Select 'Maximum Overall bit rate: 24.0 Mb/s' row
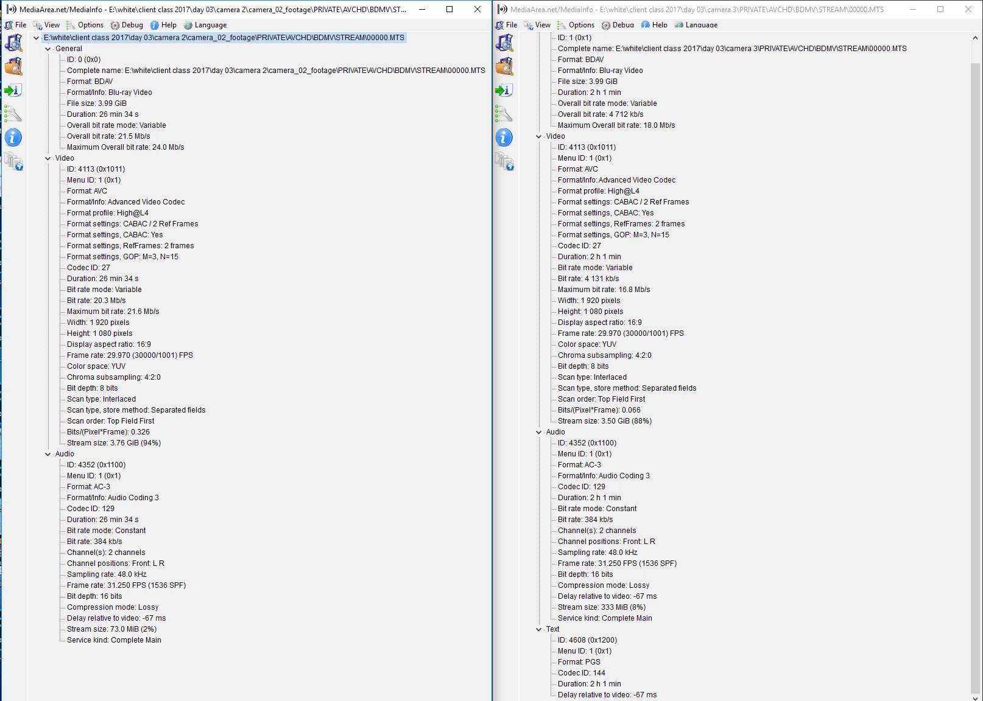Viewport: 983px width, 701px height. 125,147
